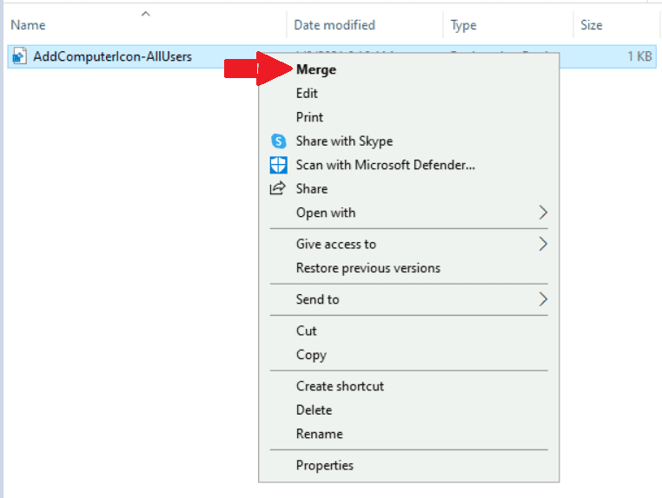This screenshot has width=662, height=498.
Task: Select Edit in the context menu
Action: point(307,94)
